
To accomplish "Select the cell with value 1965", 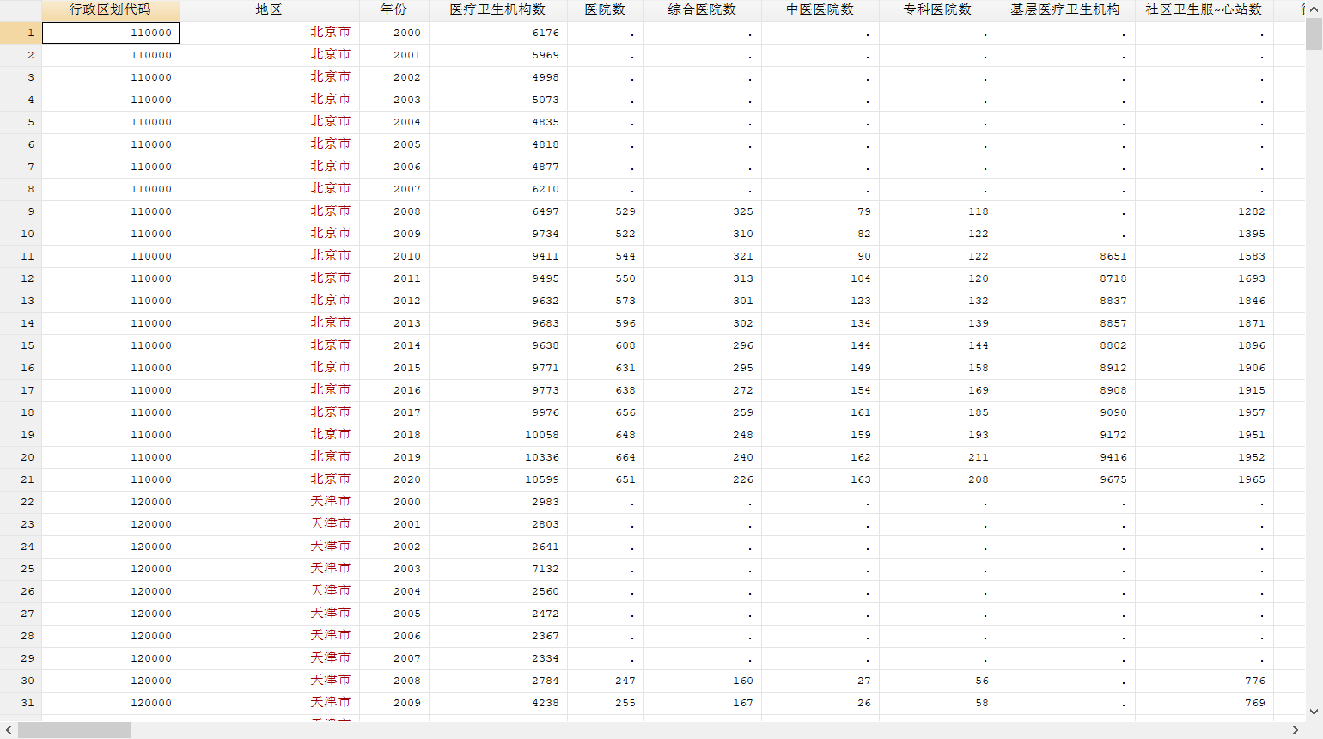I will pos(1204,479).
